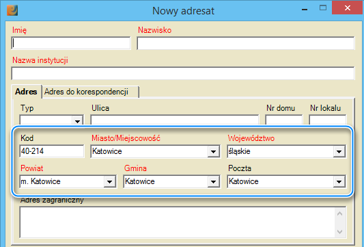
Task: Minimize the Nowy adresat window
Action: point(305,10)
